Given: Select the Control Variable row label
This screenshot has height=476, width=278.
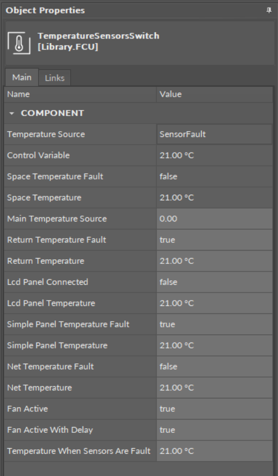Looking at the screenshot, I should 38,156.
